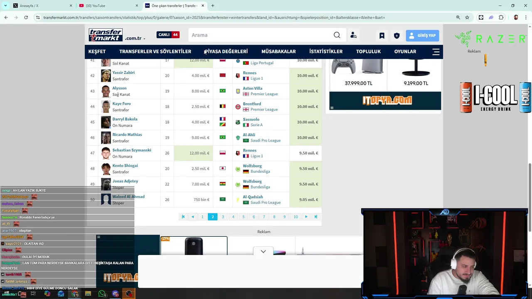Viewport: 532px width, 299px height.
Task: Go to results page 10
Action: coord(296,217)
